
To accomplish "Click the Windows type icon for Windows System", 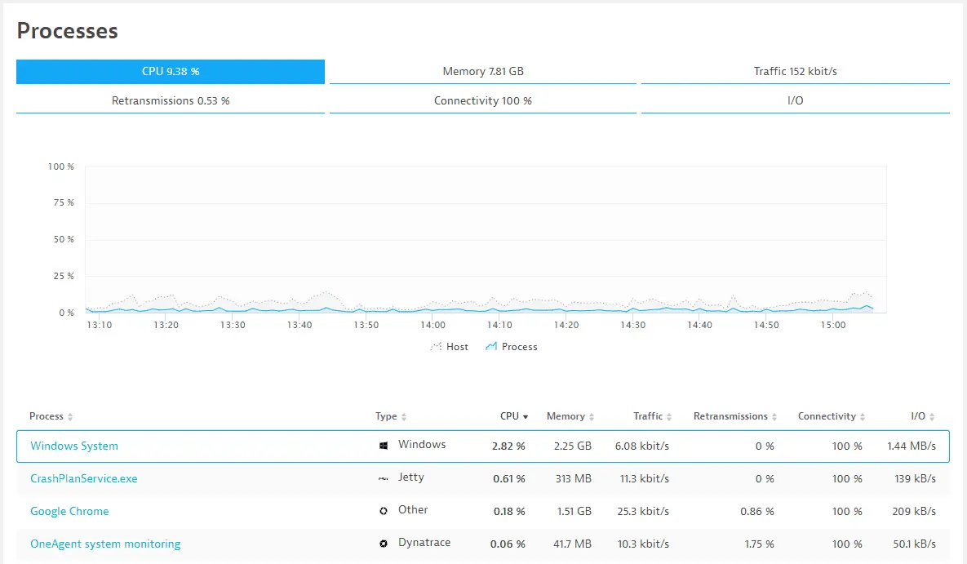I will tap(384, 446).
